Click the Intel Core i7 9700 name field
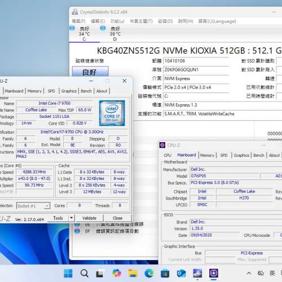This screenshot has height=282, width=282. click(55, 103)
